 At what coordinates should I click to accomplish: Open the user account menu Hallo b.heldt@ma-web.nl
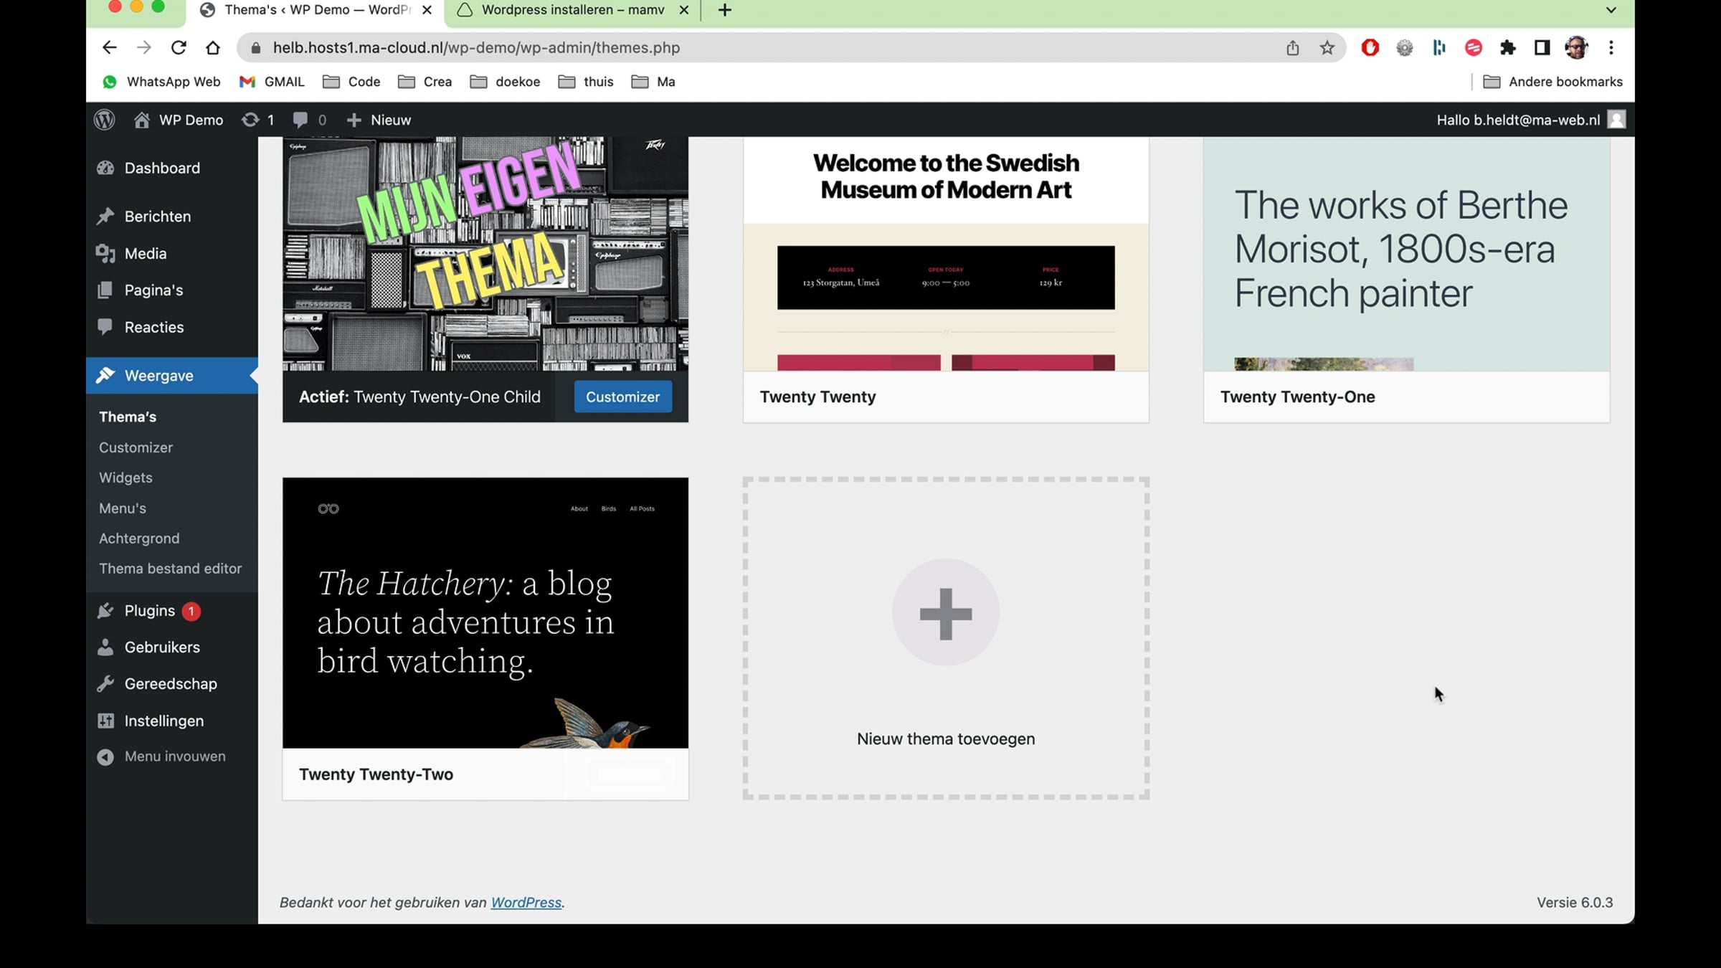tap(1530, 120)
